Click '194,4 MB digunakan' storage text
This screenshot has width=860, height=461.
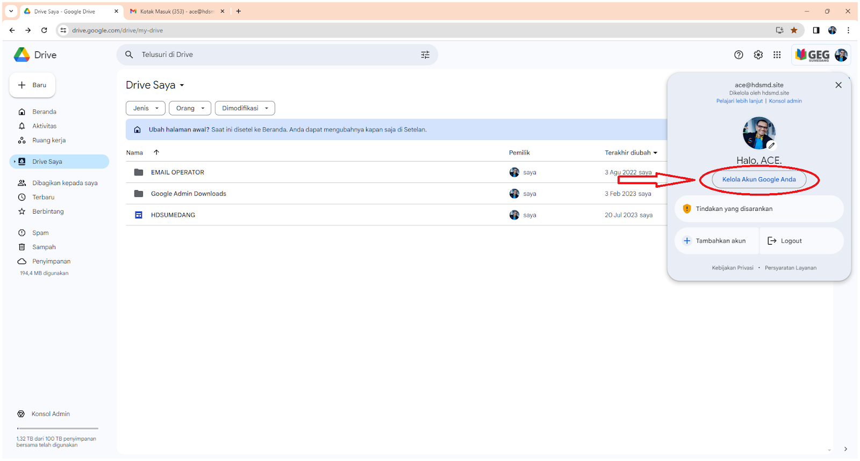pyautogui.click(x=44, y=273)
